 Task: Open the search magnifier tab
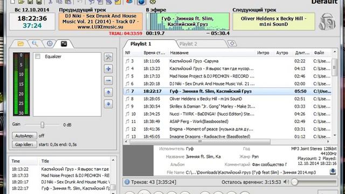coord(35,44)
